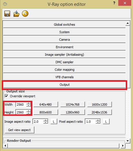
Task: Click the question mark help button
Action: pyautogui.click(x=114, y=3)
